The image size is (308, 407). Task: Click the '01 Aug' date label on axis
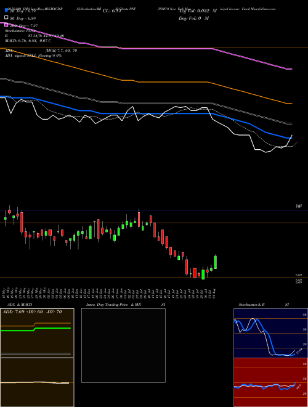(214, 293)
